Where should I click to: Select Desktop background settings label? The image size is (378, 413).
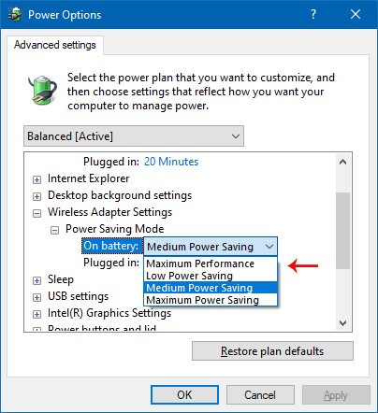coord(120,195)
